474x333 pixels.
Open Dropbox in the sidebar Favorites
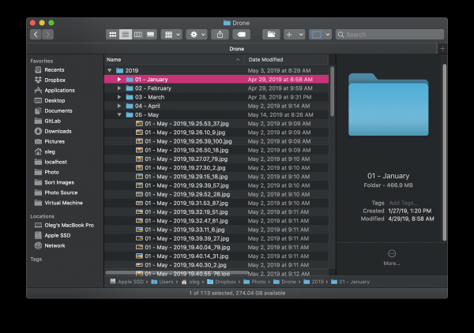pos(55,80)
